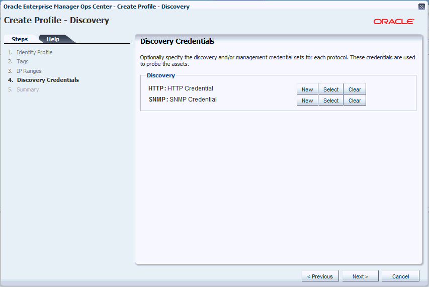Screen dimensions: 429x287
Task: Switch to the Help tab
Action: (53, 39)
